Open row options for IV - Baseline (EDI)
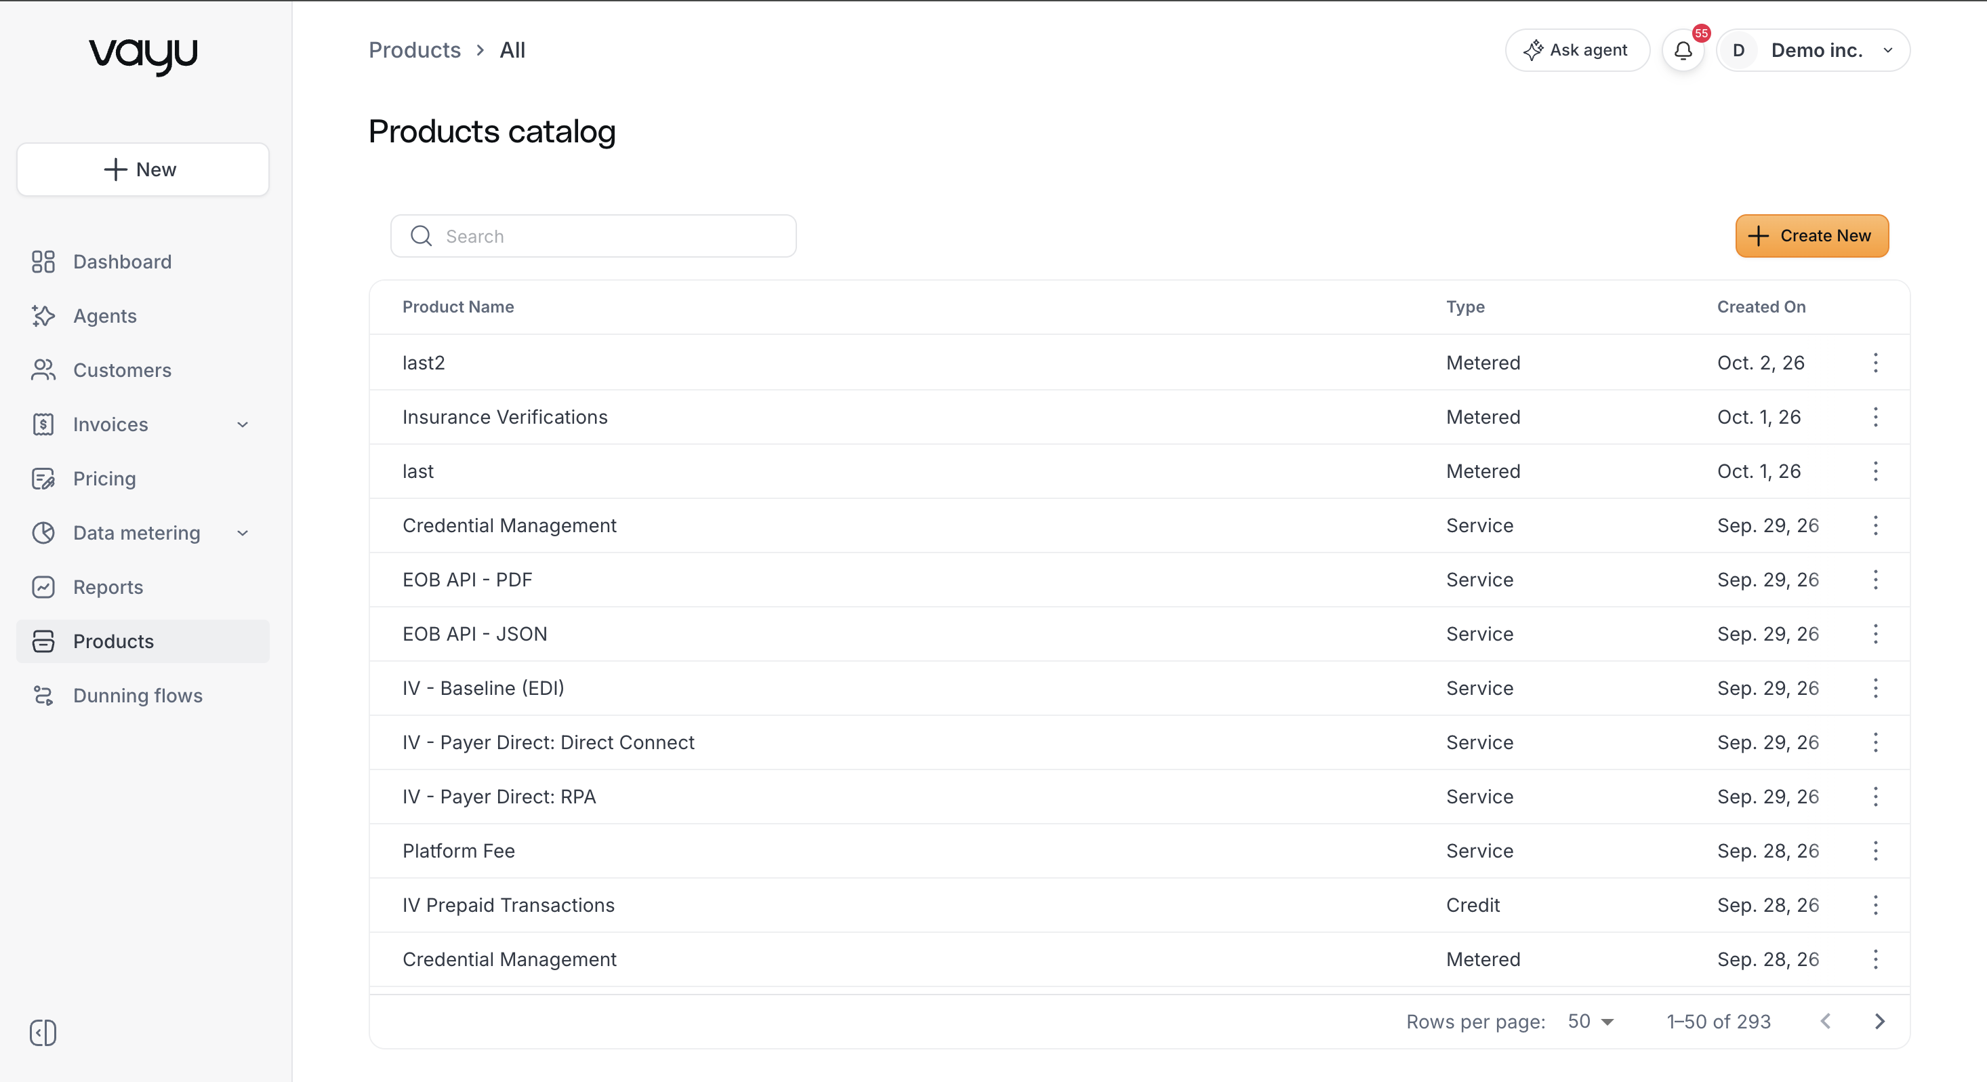1987x1082 pixels. tap(1875, 687)
